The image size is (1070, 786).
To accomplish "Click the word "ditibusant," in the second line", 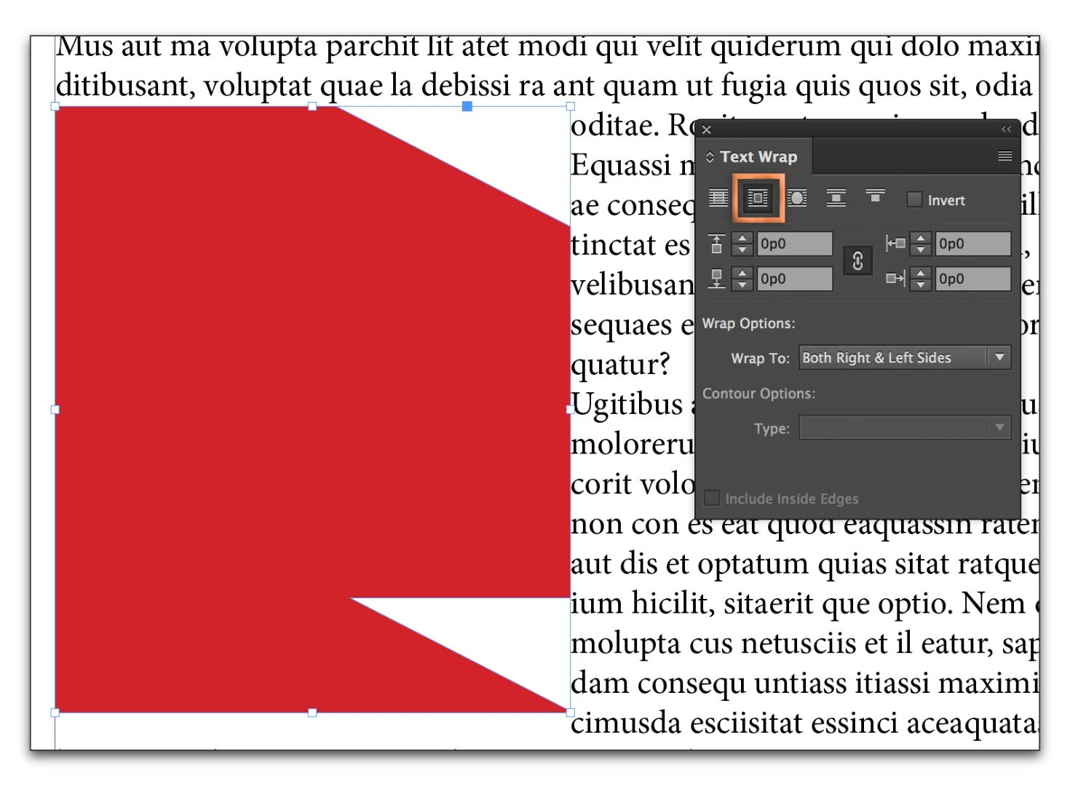I will tap(126, 86).
